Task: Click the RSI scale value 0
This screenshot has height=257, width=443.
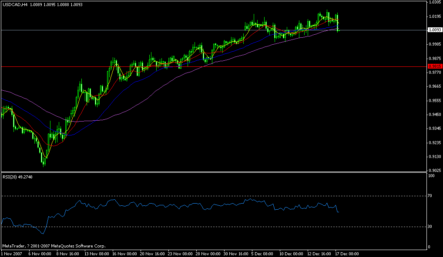Action: click(430, 247)
